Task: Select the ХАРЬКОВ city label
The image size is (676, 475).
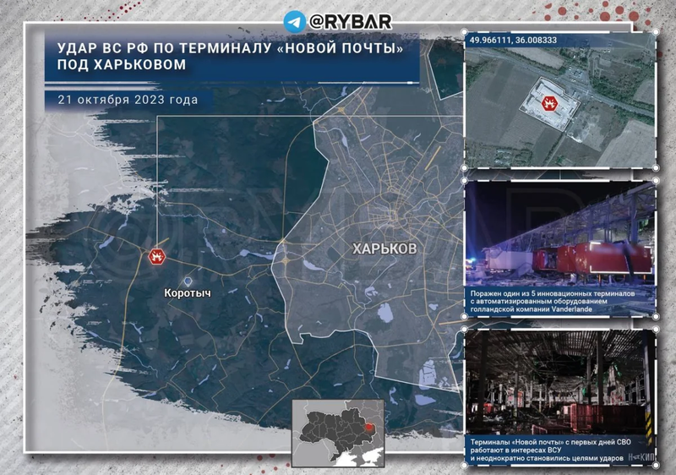Action: click(384, 249)
